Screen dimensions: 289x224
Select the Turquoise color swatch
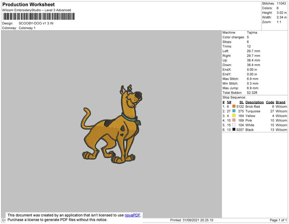234,111
